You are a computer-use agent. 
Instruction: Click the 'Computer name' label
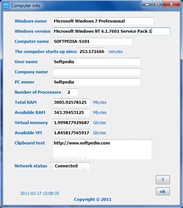click(x=32, y=41)
